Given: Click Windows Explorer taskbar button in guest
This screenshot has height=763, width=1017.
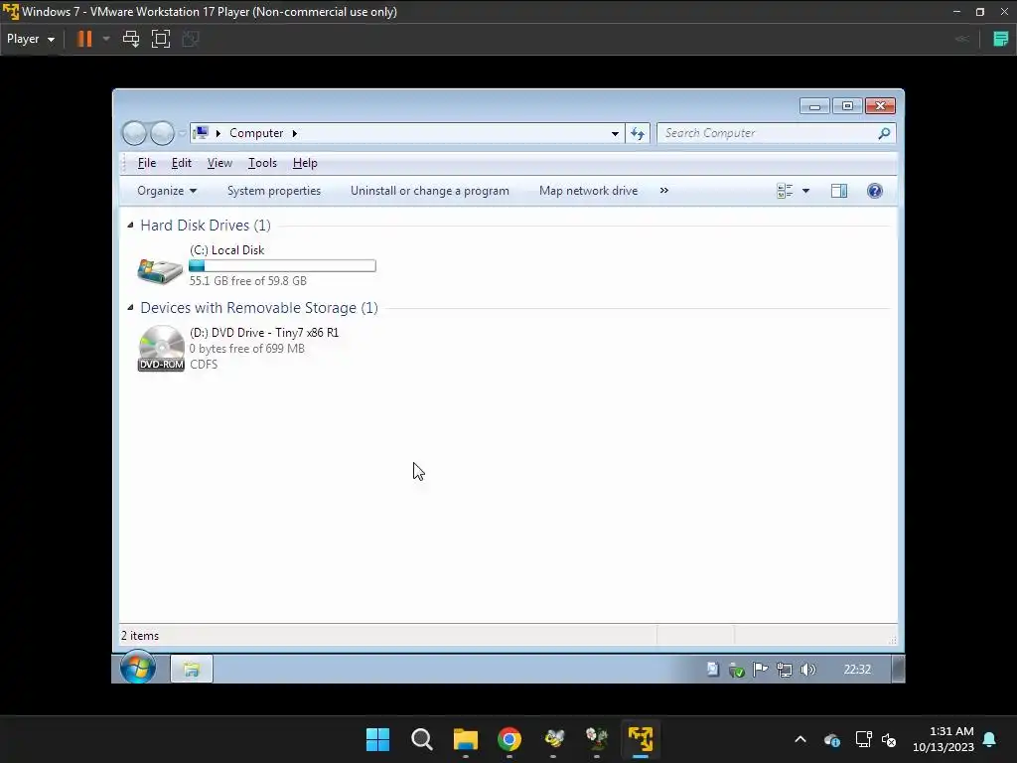Looking at the screenshot, I should click(x=192, y=669).
